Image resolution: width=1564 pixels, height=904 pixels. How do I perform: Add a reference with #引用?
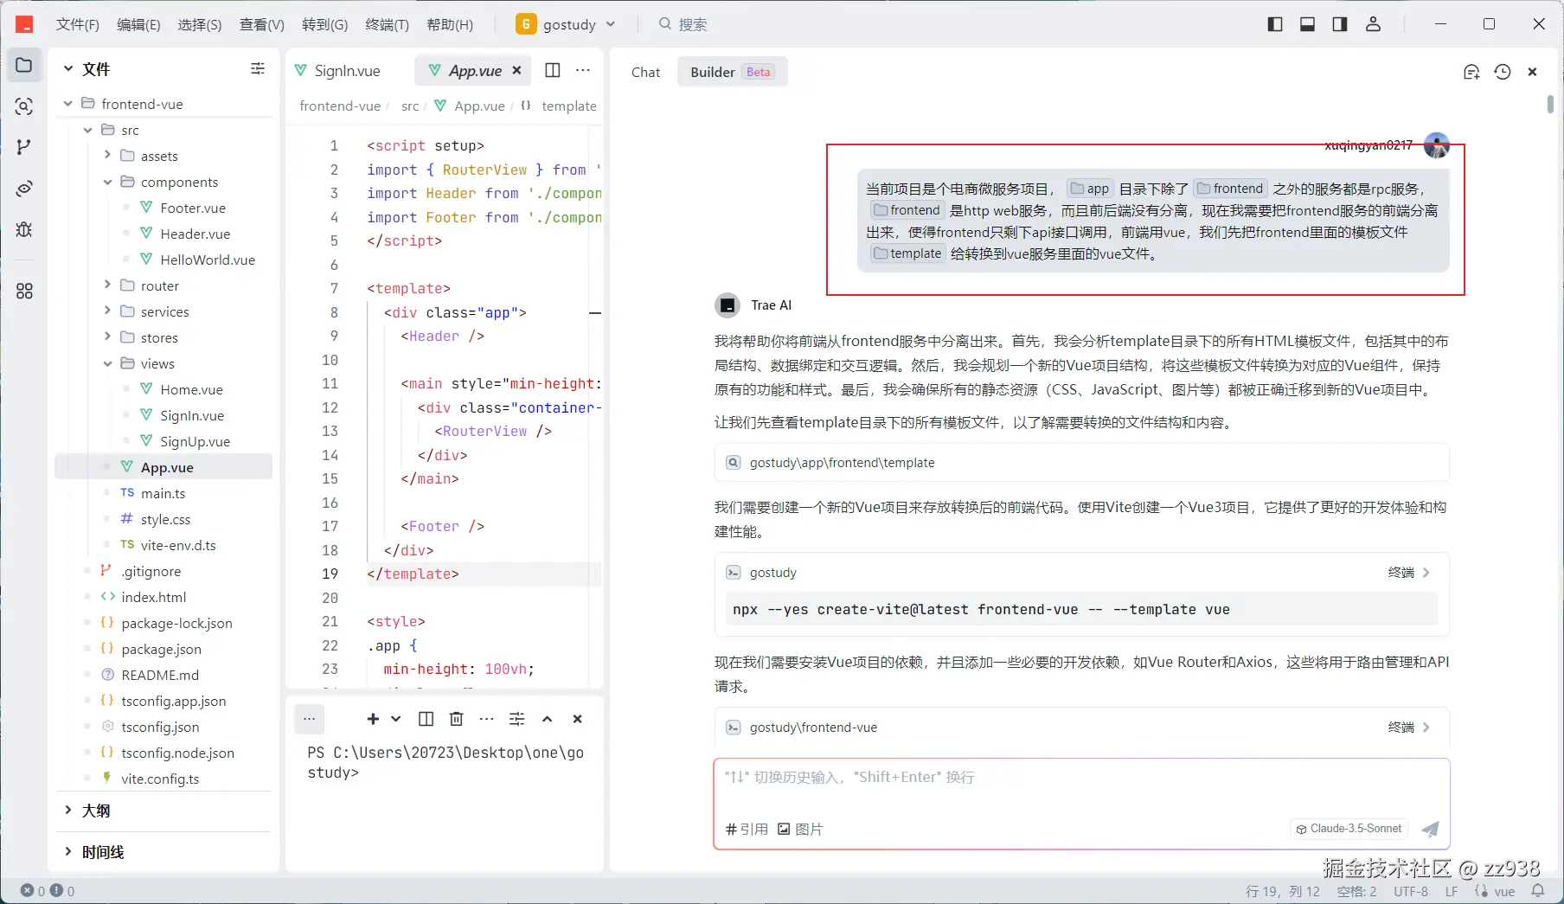coord(746,829)
